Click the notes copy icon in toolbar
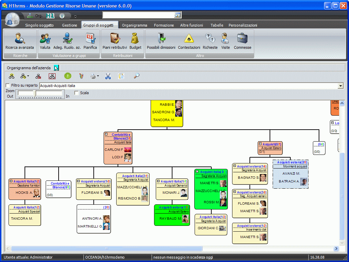 tap(121, 76)
